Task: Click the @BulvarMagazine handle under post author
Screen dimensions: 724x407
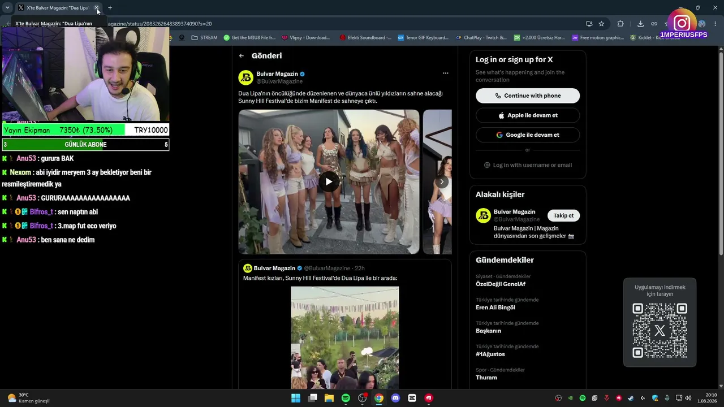Action: [x=279, y=82]
